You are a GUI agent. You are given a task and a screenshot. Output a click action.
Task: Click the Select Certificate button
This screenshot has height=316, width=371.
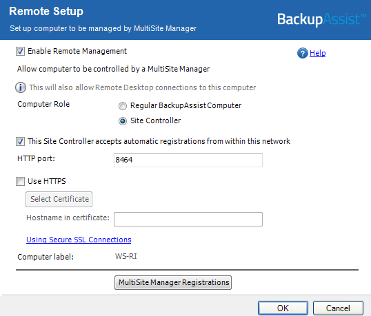pyautogui.click(x=59, y=199)
